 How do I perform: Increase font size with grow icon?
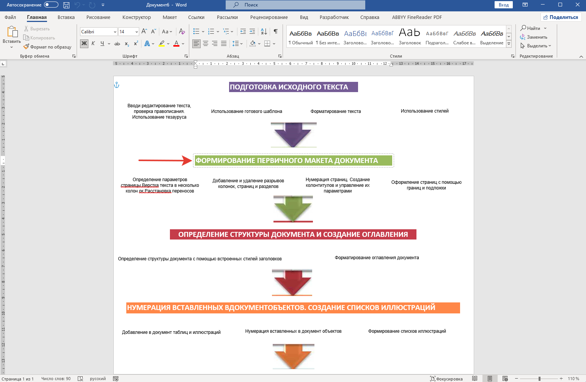144,31
